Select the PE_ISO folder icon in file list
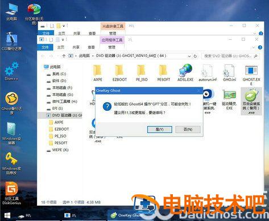This screenshot has width=269, height=221. click(x=142, y=73)
